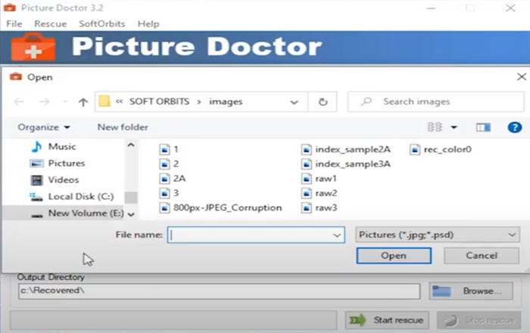Screen dimensions: 530x333
Task: Click the Pictures folder icon in sidebar
Action: point(36,163)
